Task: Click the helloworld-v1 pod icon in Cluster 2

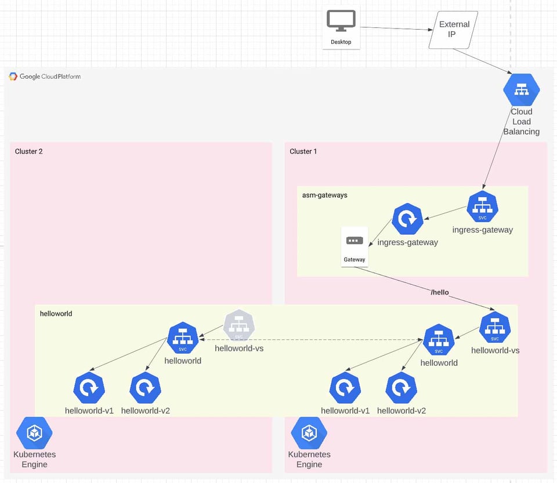Action: 89,387
